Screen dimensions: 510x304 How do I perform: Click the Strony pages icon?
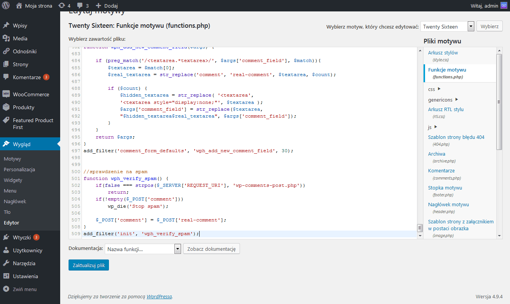click(x=6, y=64)
